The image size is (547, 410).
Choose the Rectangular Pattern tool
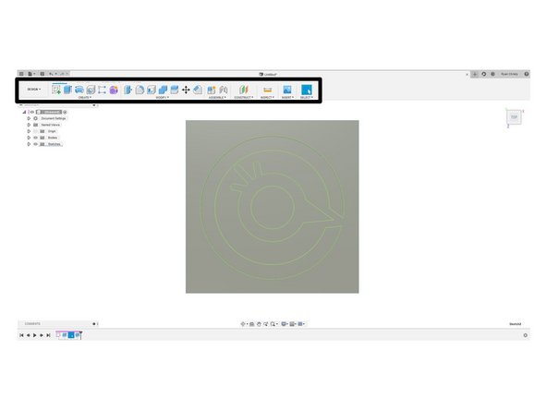pos(102,90)
